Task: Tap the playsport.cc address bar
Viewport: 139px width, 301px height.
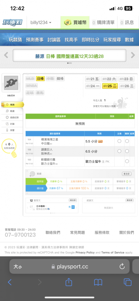Action: pos(69,266)
